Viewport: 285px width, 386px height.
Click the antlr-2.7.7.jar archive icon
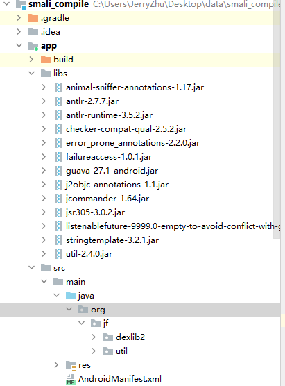pos(58,101)
